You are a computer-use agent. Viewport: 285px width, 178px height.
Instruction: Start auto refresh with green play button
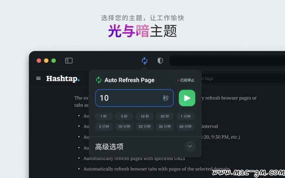187,98
